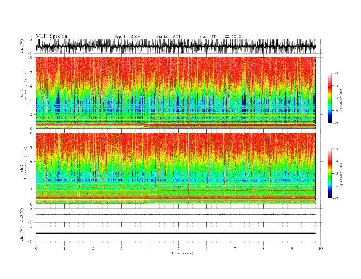Click the "Time (min)" axis label

pyautogui.click(x=182, y=253)
